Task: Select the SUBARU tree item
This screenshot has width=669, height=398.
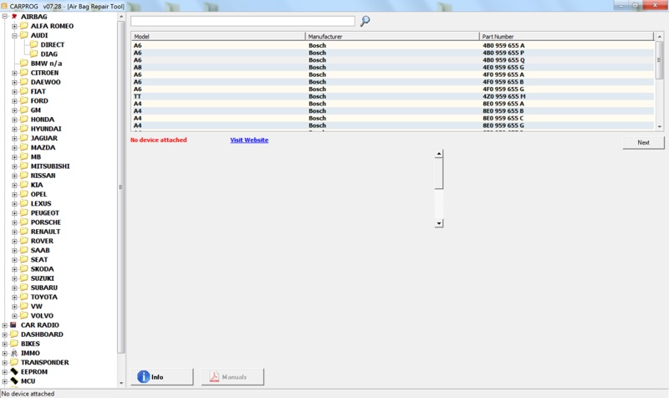Action: click(x=44, y=288)
